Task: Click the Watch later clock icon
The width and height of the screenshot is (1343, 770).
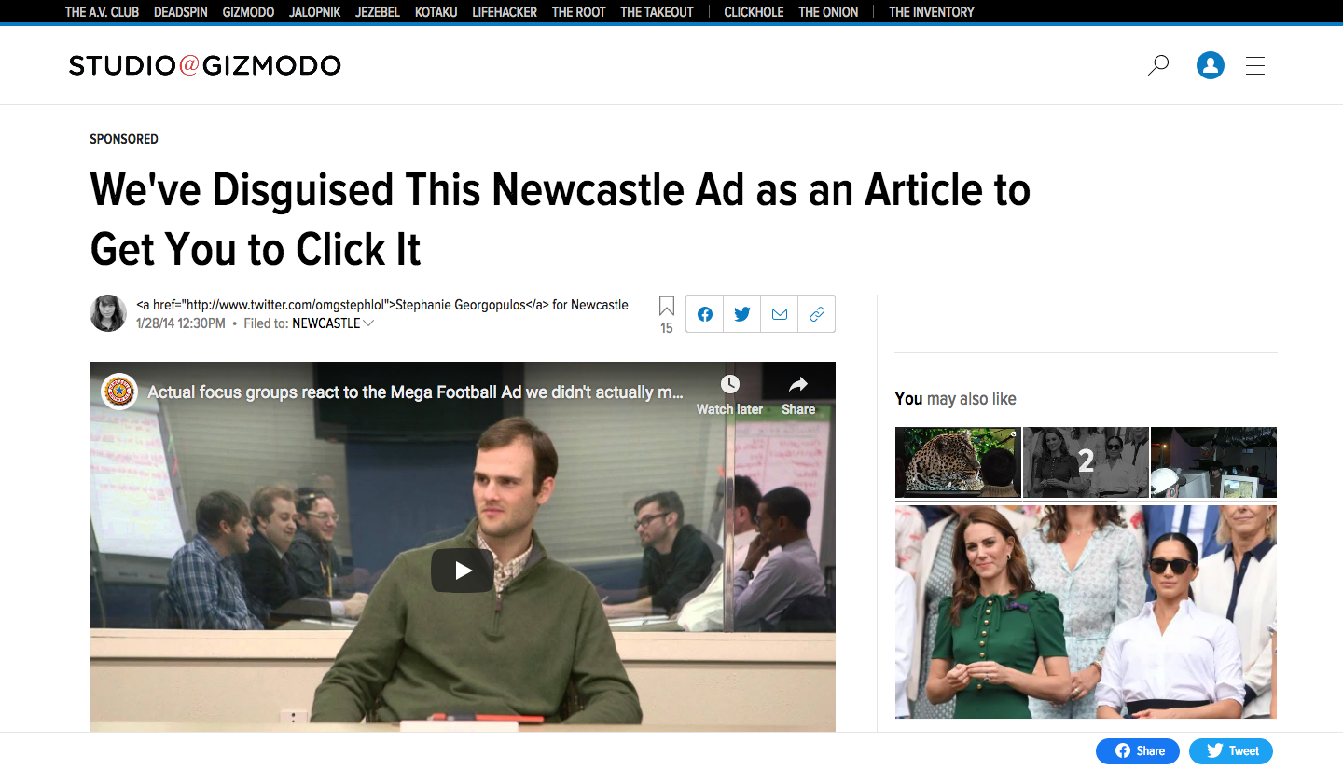Action: click(729, 384)
